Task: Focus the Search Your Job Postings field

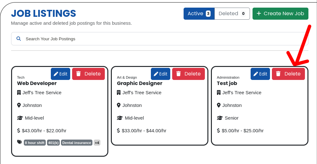Action: pos(159,39)
